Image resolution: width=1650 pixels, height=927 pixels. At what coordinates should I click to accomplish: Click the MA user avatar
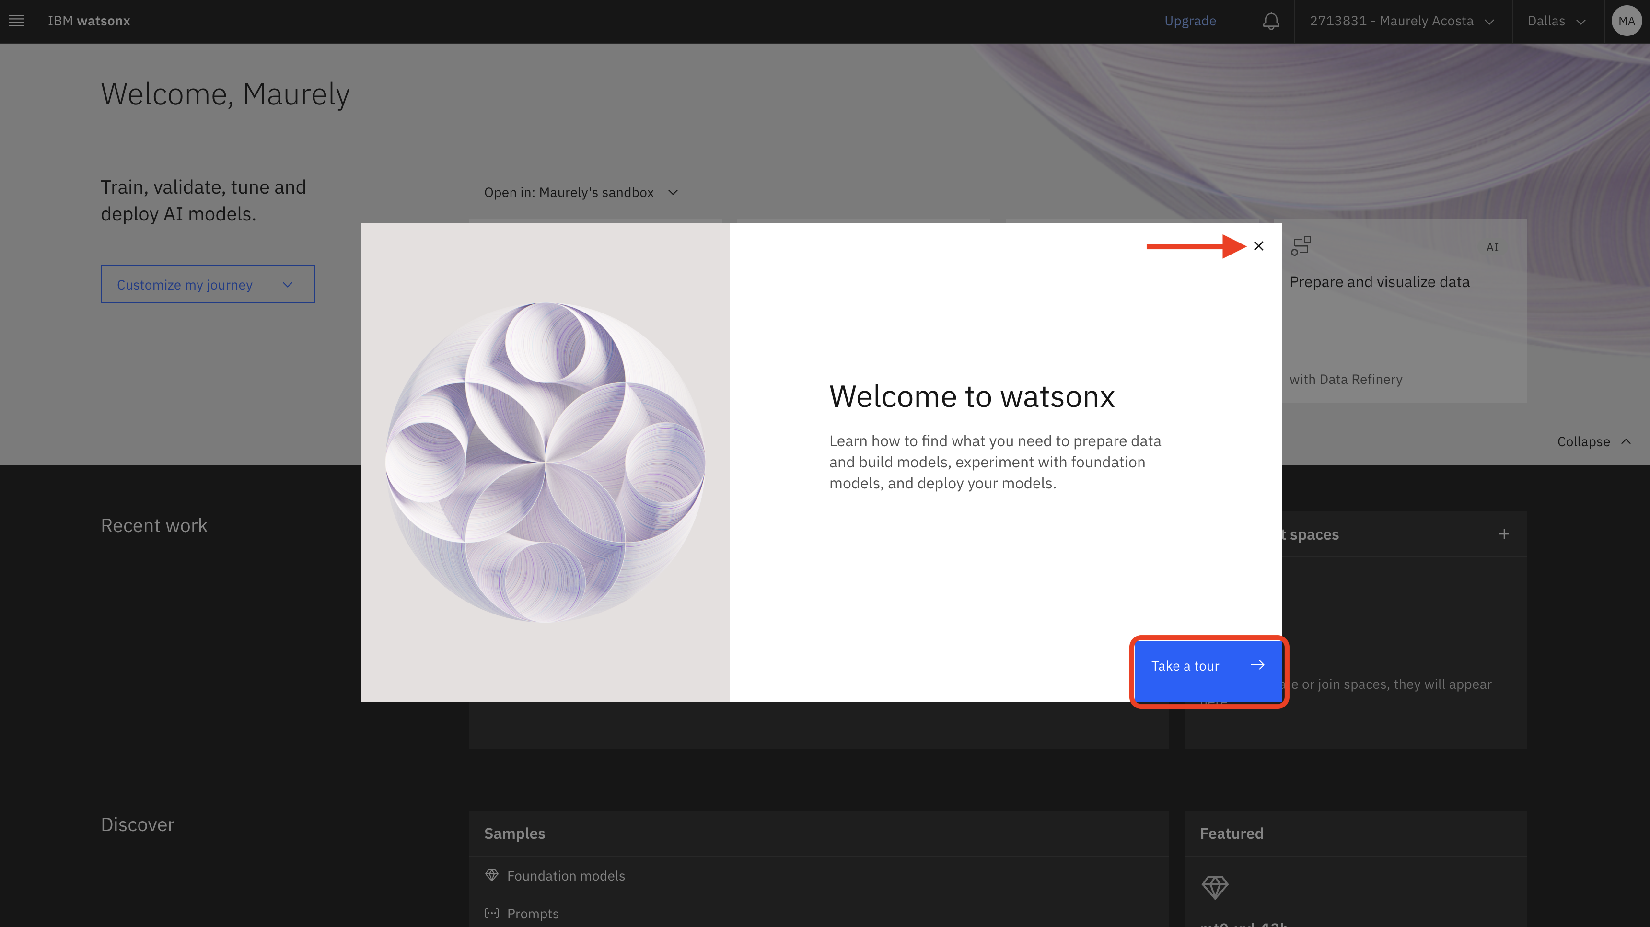(1626, 21)
